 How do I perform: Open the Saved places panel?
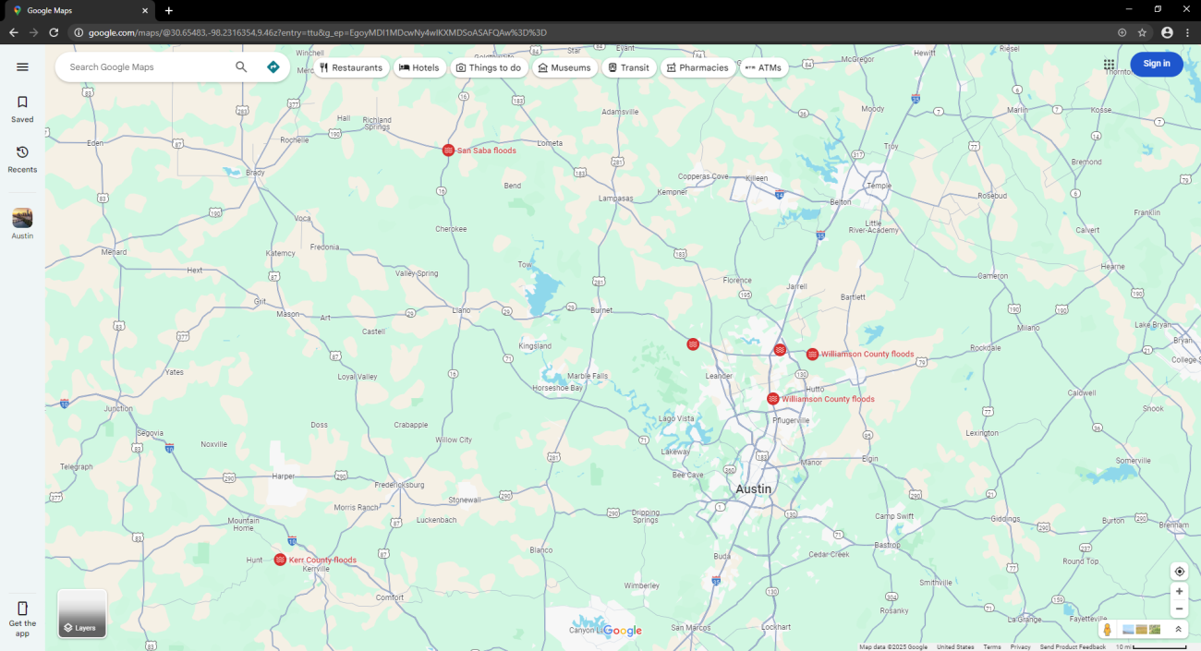[x=22, y=109]
